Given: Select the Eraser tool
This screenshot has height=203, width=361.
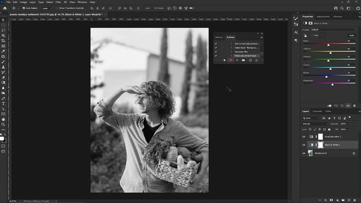Looking at the screenshot, I should click(x=3, y=78).
